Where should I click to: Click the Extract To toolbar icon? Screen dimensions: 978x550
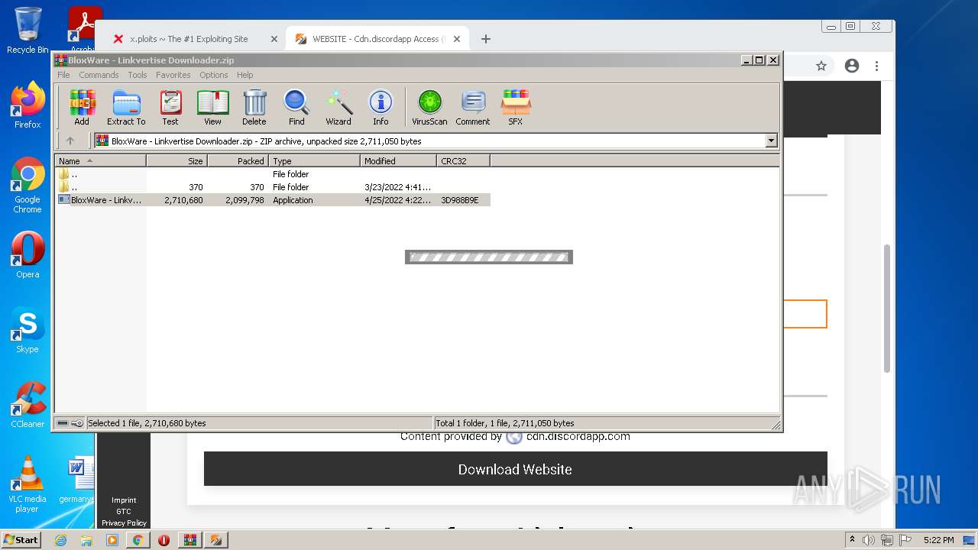(126, 107)
